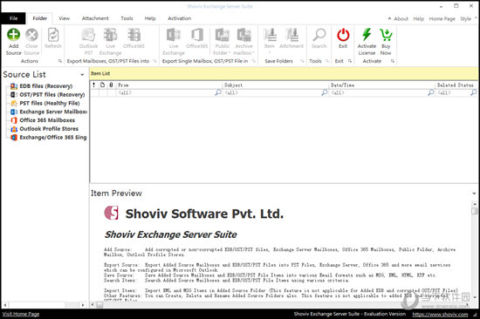This screenshot has width=480, height=319.
Task: Collapse the ribbon with caret arrow
Action: (x=389, y=18)
